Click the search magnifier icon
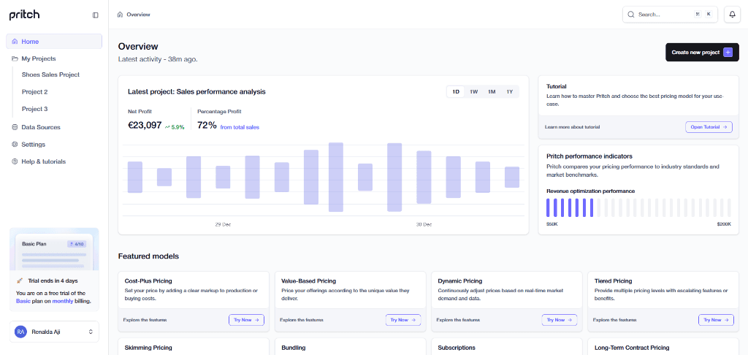The height and width of the screenshot is (355, 748). click(x=631, y=15)
